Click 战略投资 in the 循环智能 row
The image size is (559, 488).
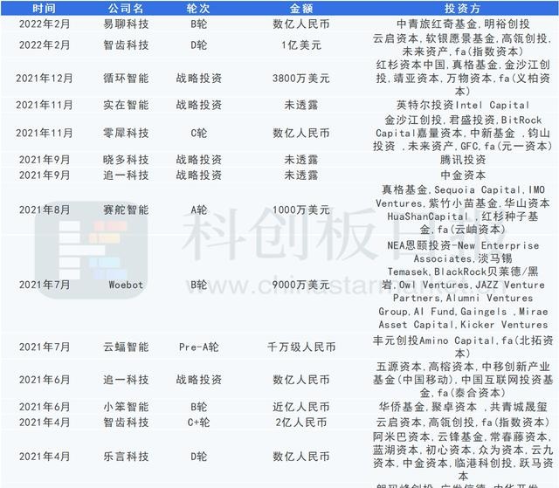198,78
